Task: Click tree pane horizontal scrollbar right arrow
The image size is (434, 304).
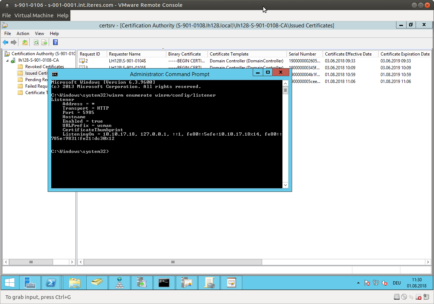Action: pos(72,262)
